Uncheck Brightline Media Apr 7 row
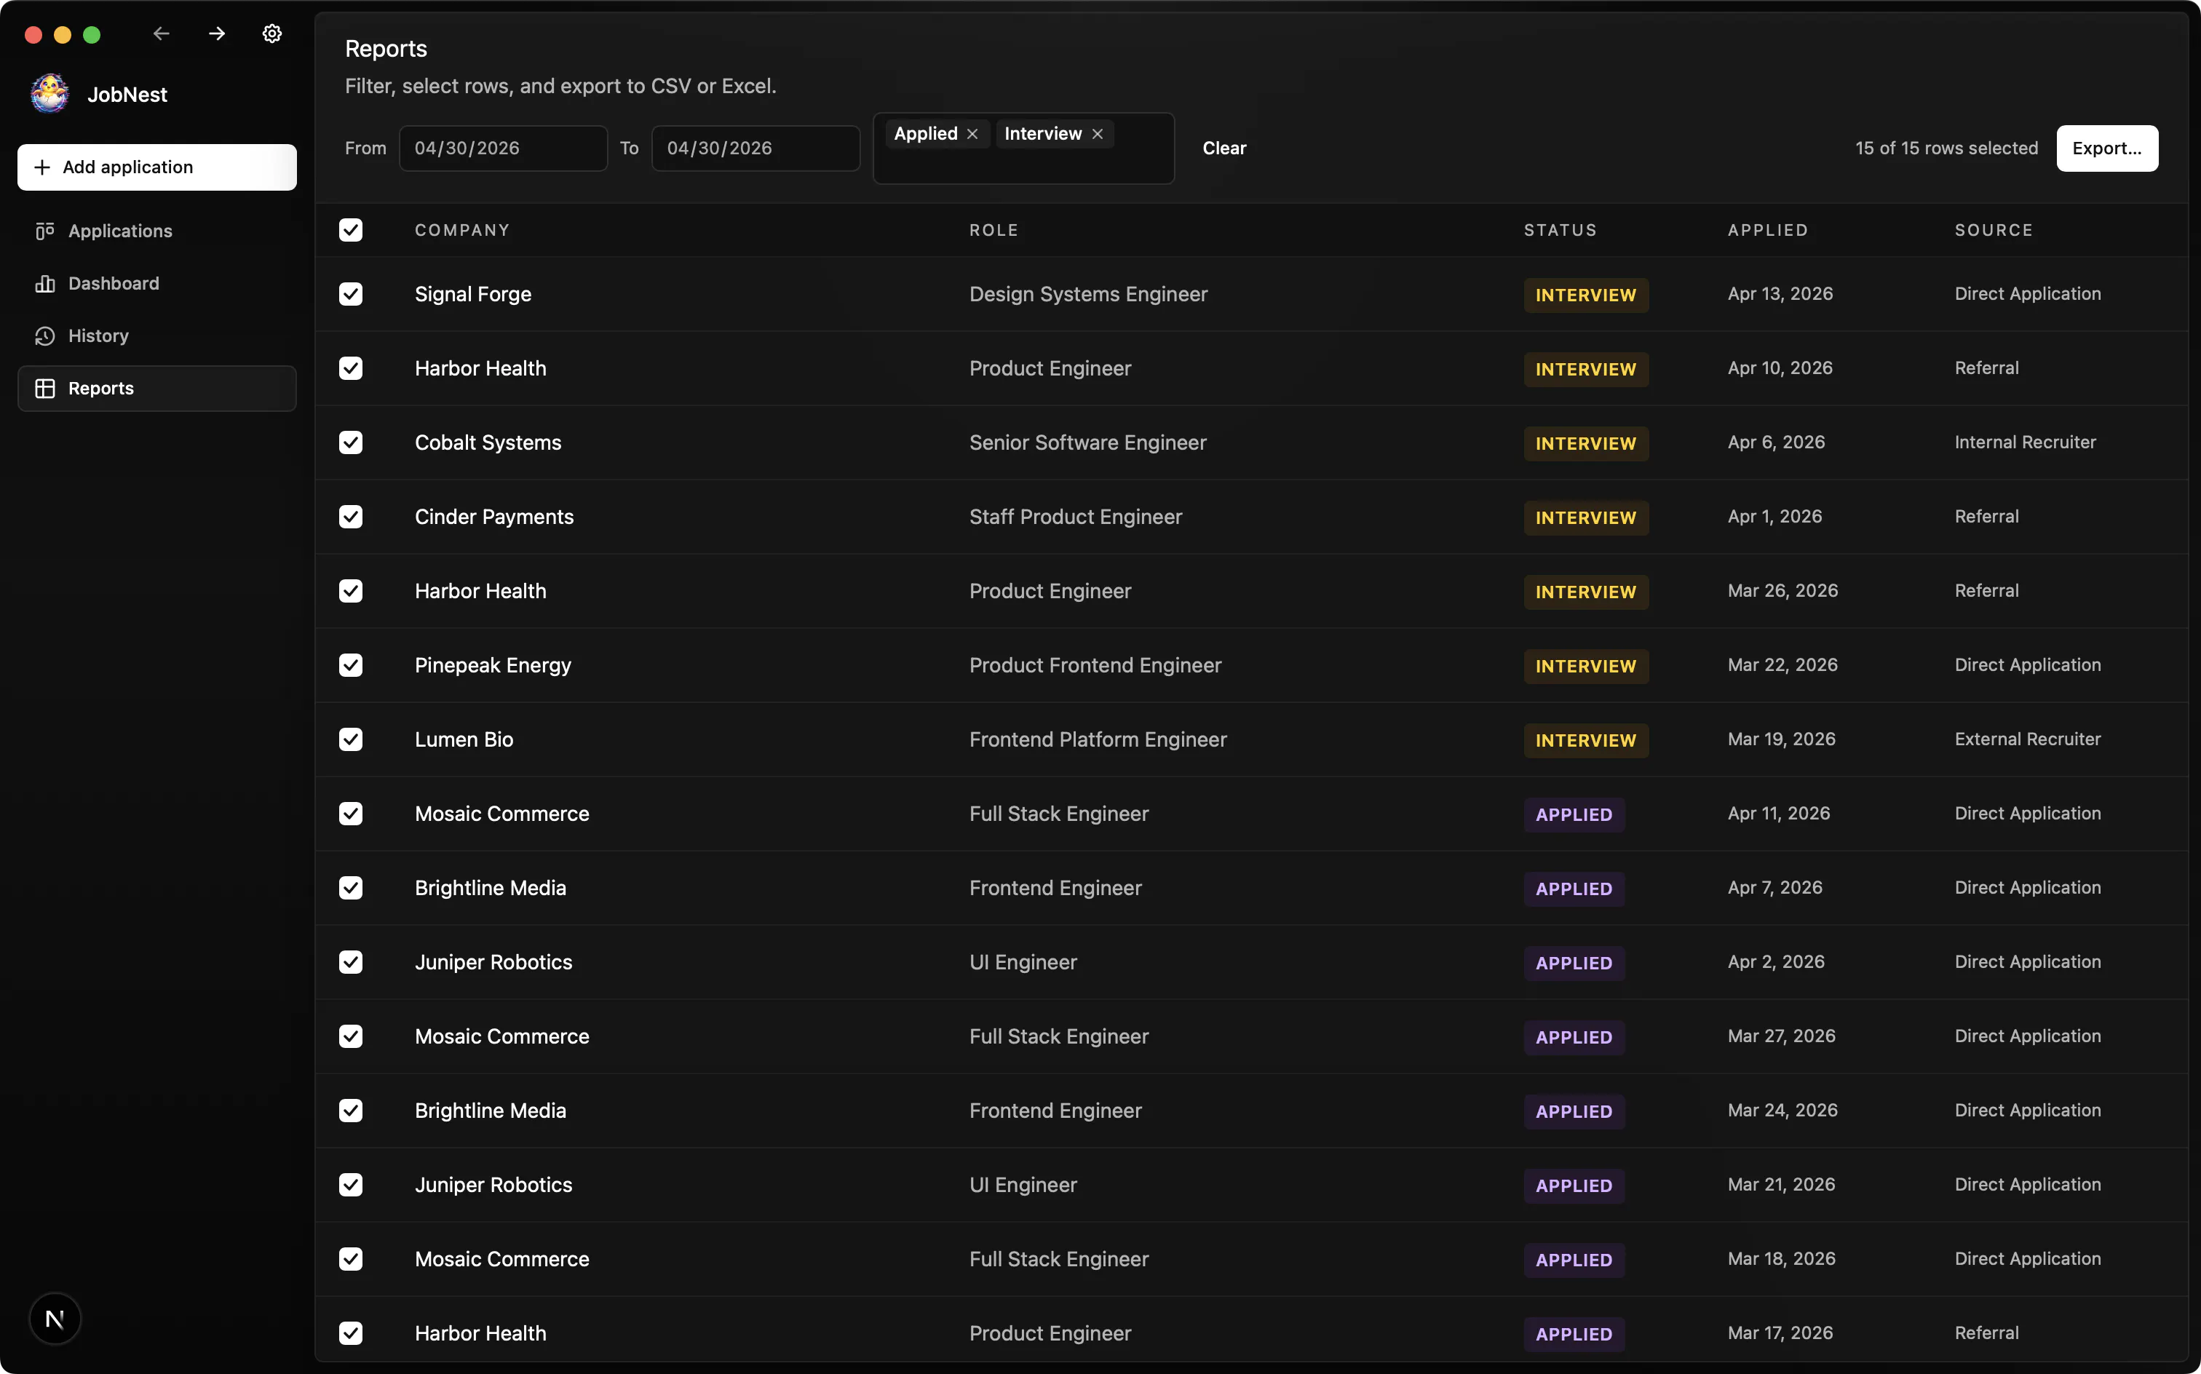Viewport: 2201px width, 1374px height. (x=351, y=888)
